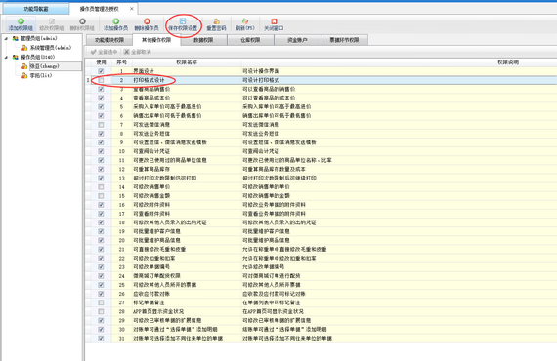Collapse the 管理员组(admin) tree node

click(6, 38)
